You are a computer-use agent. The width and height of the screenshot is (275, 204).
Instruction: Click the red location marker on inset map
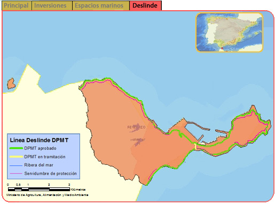click(x=222, y=48)
